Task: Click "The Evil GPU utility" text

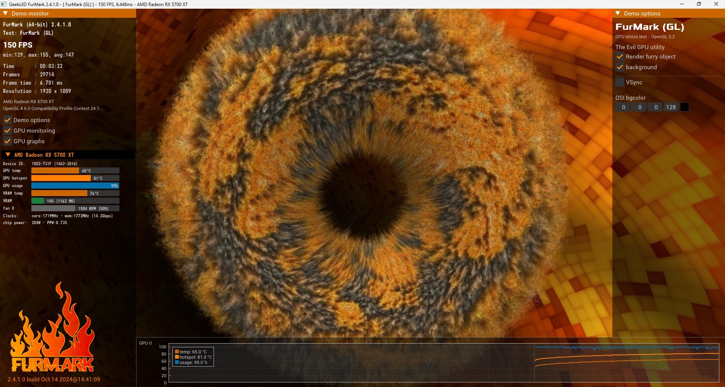Action: click(x=640, y=47)
